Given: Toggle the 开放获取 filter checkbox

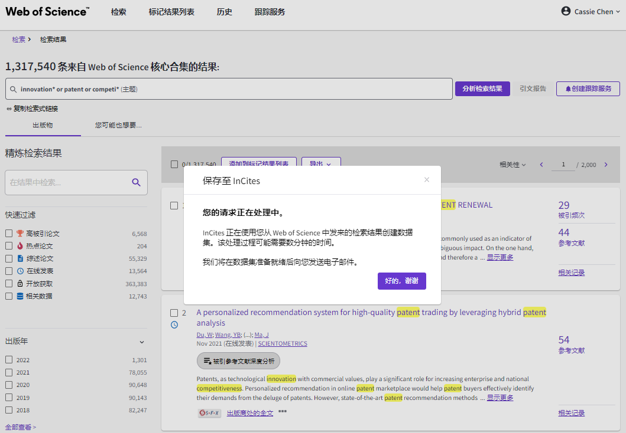Looking at the screenshot, I should tap(9, 284).
